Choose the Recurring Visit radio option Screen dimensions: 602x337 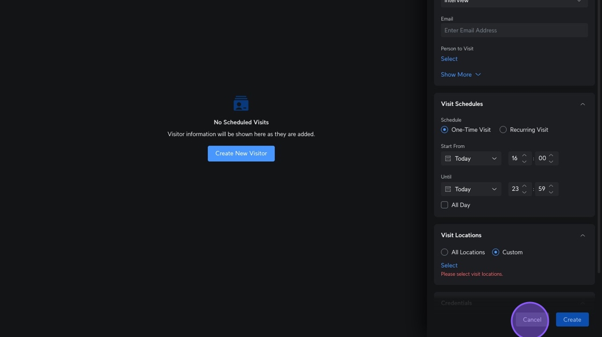click(503, 130)
